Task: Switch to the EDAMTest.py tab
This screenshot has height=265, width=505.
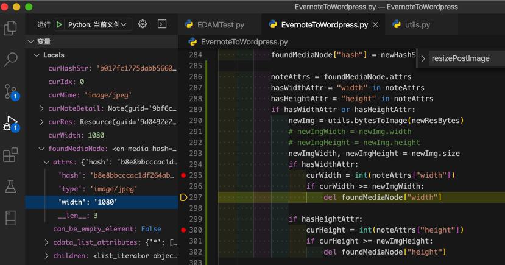Action: tap(220, 24)
